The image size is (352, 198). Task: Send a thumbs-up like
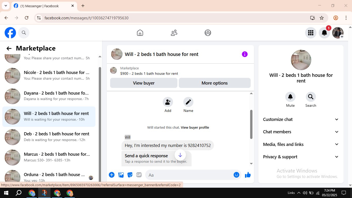[248, 175]
